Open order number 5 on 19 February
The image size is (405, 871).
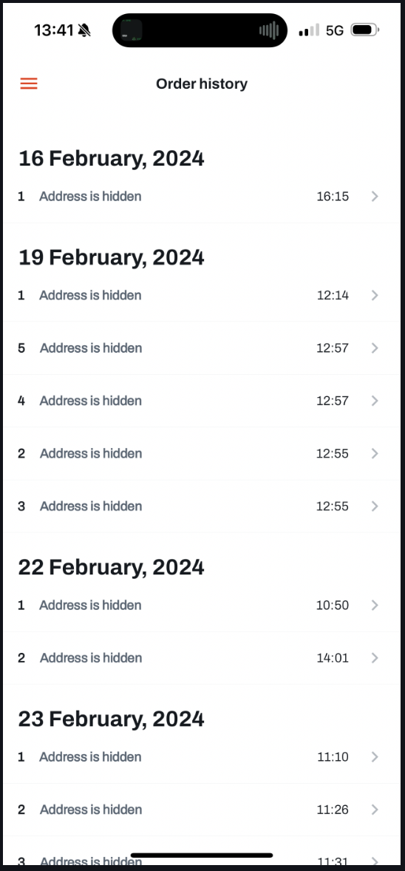pyautogui.click(x=201, y=348)
